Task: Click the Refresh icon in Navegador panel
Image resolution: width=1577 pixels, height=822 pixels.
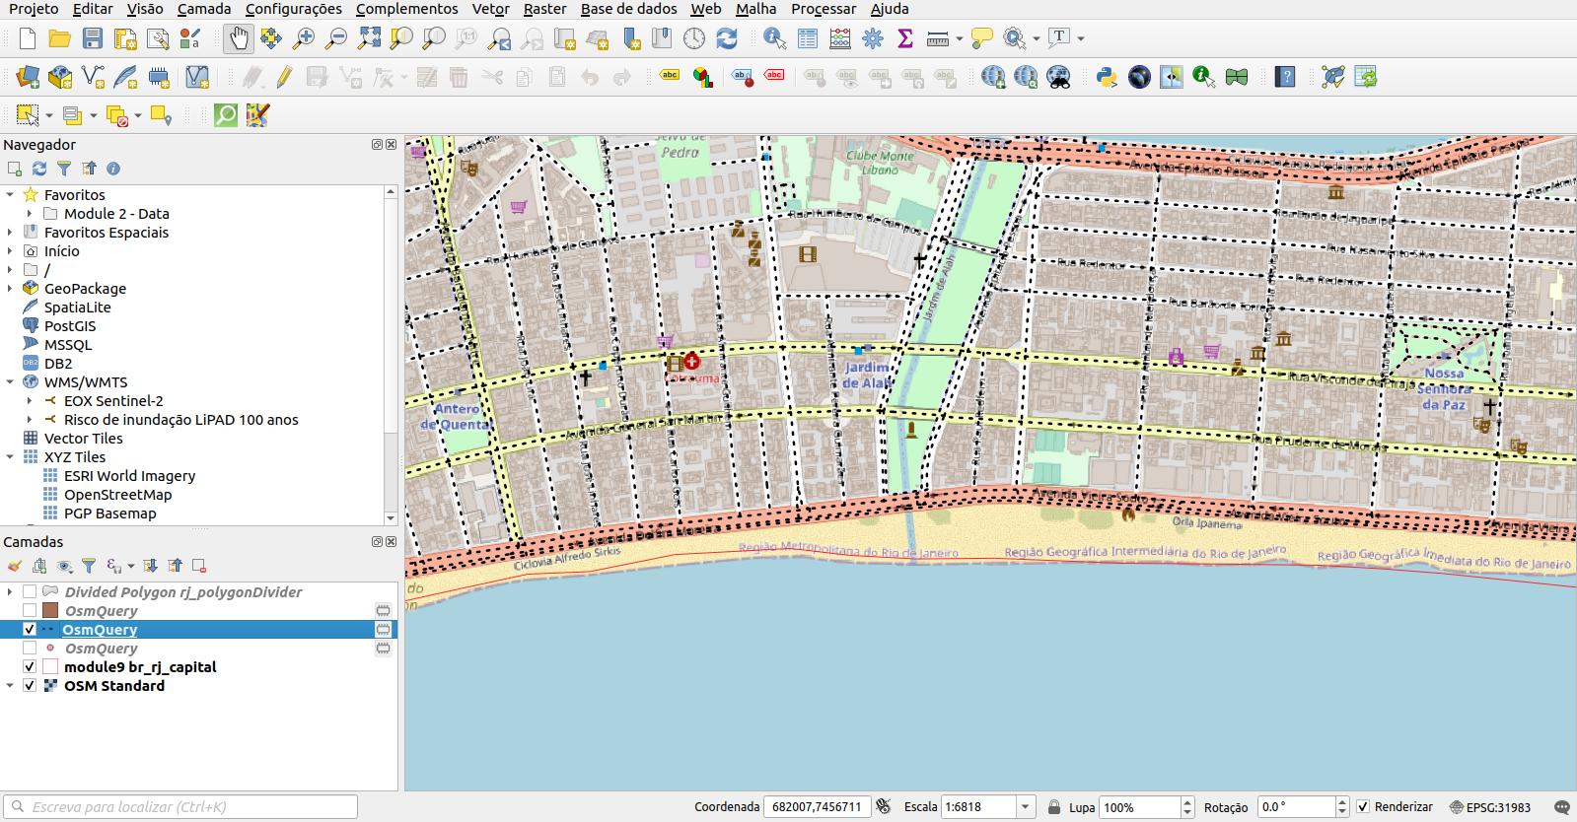Action: click(x=39, y=169)
